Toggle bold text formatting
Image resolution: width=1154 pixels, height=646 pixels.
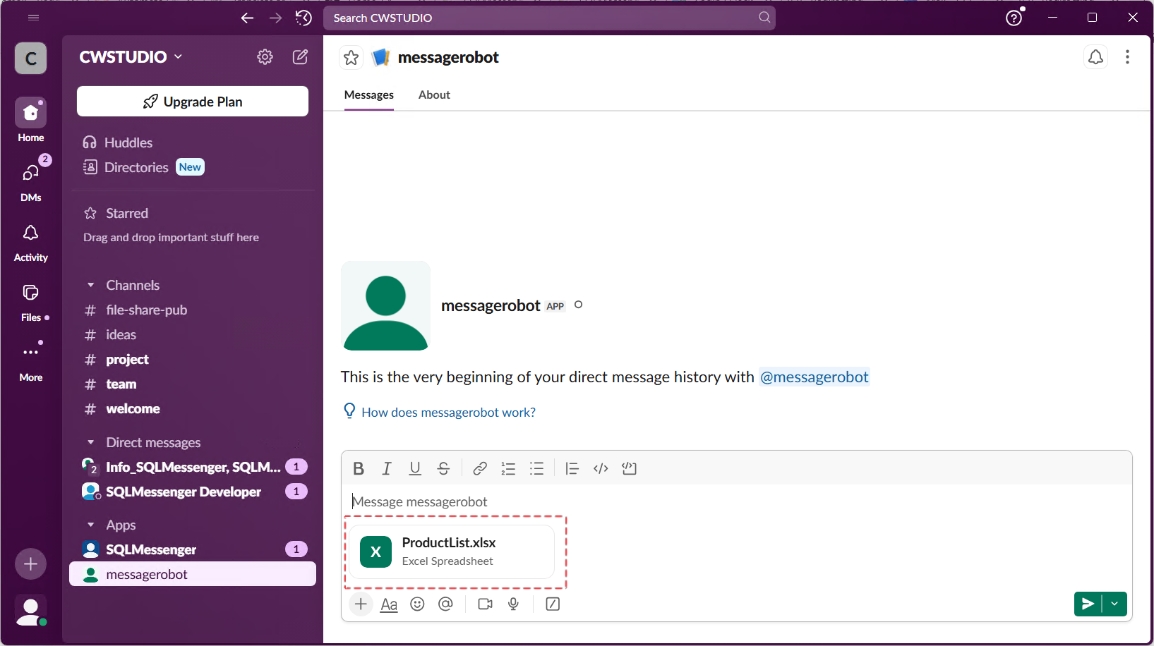(x=358, y=468)
